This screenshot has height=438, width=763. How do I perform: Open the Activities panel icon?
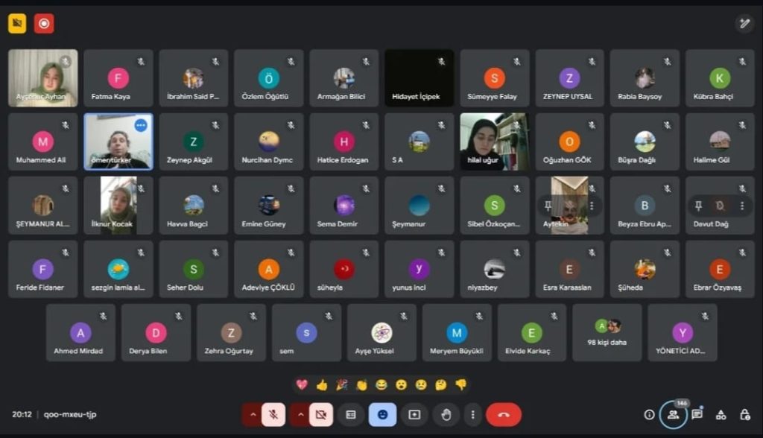(721, 415)
